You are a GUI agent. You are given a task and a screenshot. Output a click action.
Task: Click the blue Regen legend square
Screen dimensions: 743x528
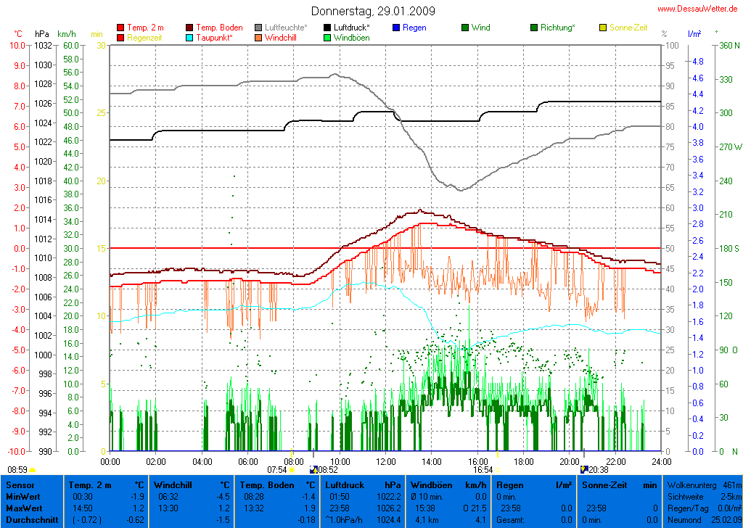tap(396, 28)
